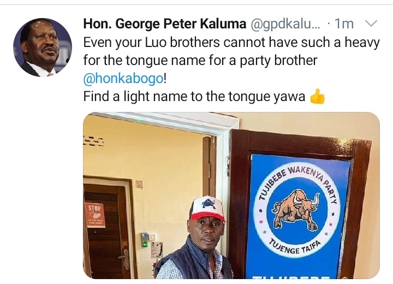Viewport: 393px width, 284px height.
Task: Open the tweet author's profile picture
Action: click(43, 48)
